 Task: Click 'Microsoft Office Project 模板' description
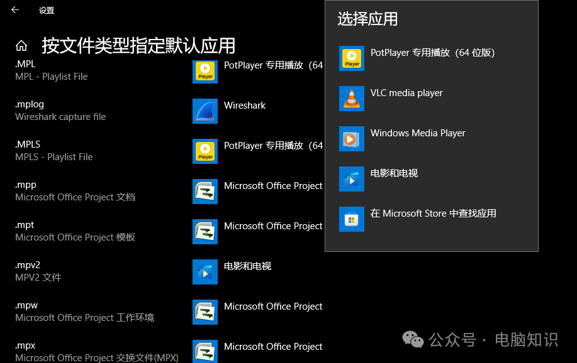tap(75, 237)
